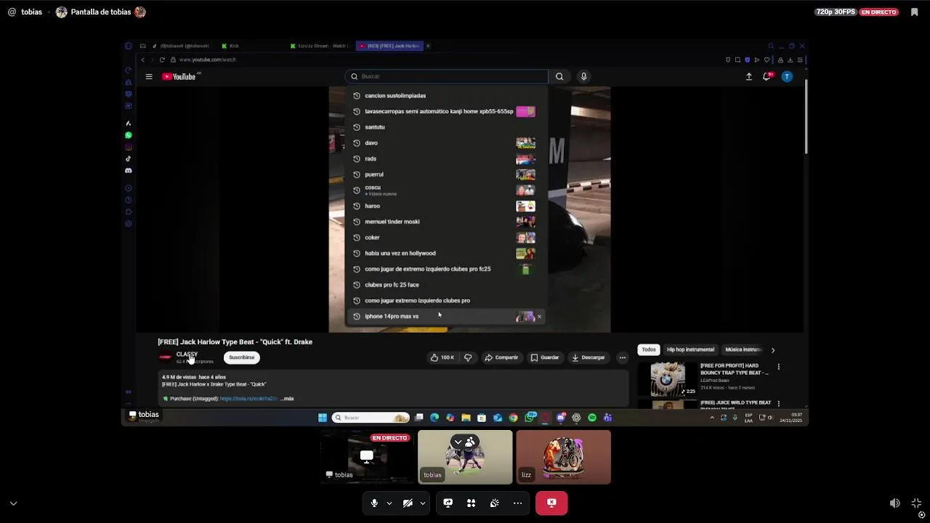Open 'HARD BOUNCY TRAP TYPE BEAT' video thumbnail
Screen dimensions: 930x523
point(667,378)
